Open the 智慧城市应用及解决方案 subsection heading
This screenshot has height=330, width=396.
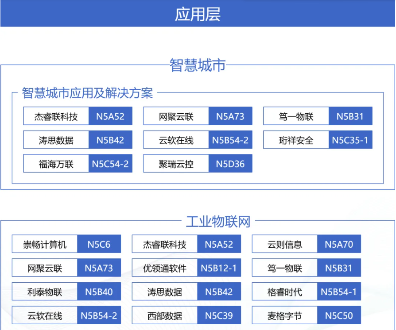pyautogui.click(x=87, y=93)
